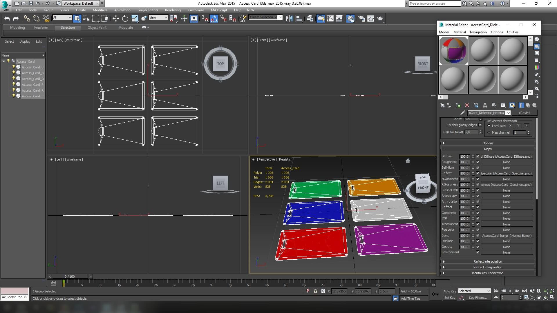This screenshot has height=313, width=557.
Task: Open the View reference coordinate dropdown
Action: pos(158,17)
